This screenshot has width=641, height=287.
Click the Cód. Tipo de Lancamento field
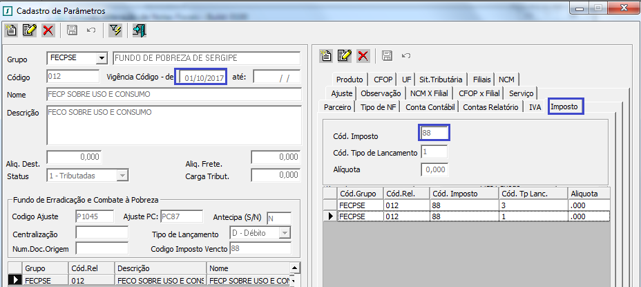tap(434, 152)
